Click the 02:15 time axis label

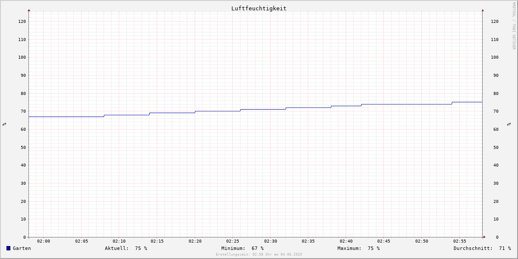[x=157, y=241]
